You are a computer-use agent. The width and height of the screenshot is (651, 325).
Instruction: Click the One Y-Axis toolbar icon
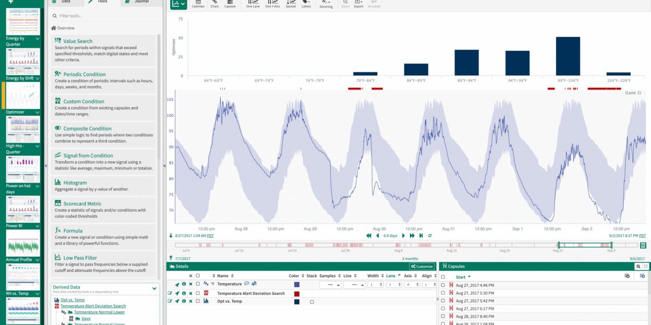272,4
